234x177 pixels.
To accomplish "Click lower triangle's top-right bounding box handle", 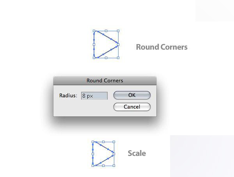I will [114, 142].
